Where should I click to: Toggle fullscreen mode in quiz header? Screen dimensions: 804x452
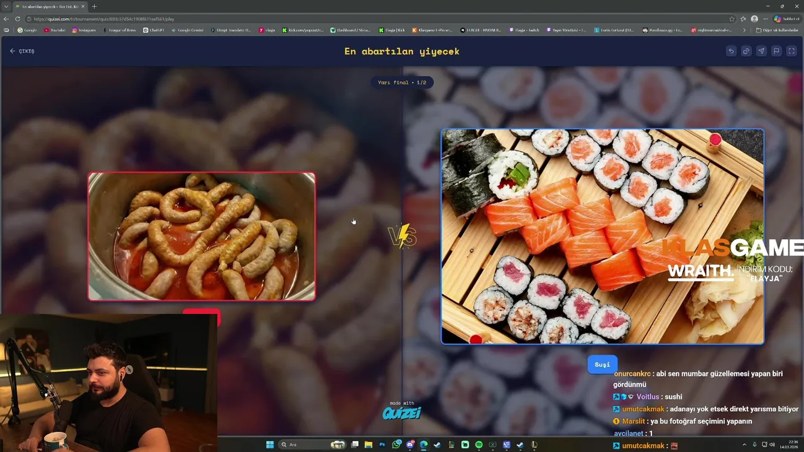pyautogui.click(x=791, y=51)
